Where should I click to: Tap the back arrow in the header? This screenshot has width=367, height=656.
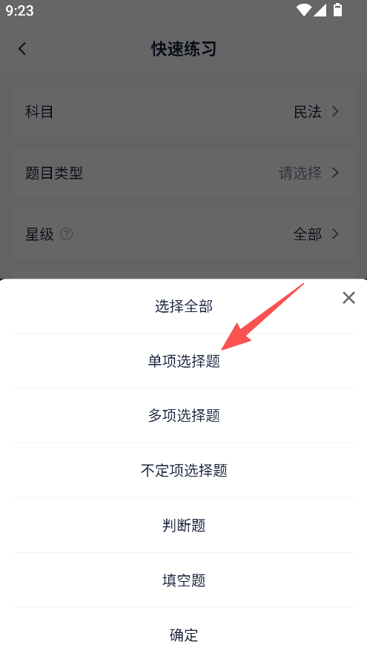[22, 48]
